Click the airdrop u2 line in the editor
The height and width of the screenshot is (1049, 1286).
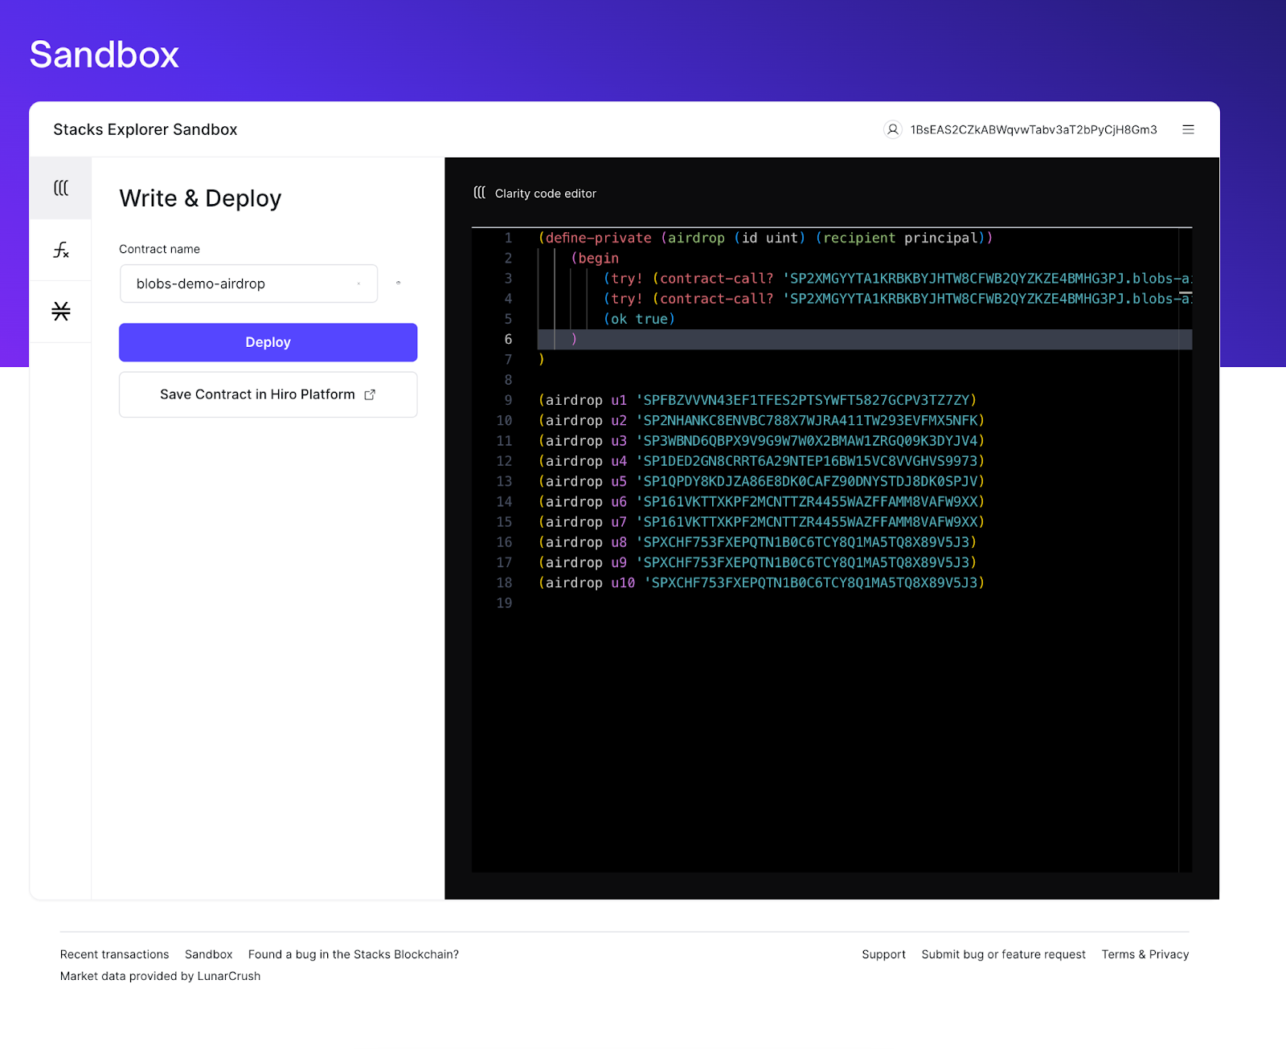pyautogui.click(x=762, y=420)
